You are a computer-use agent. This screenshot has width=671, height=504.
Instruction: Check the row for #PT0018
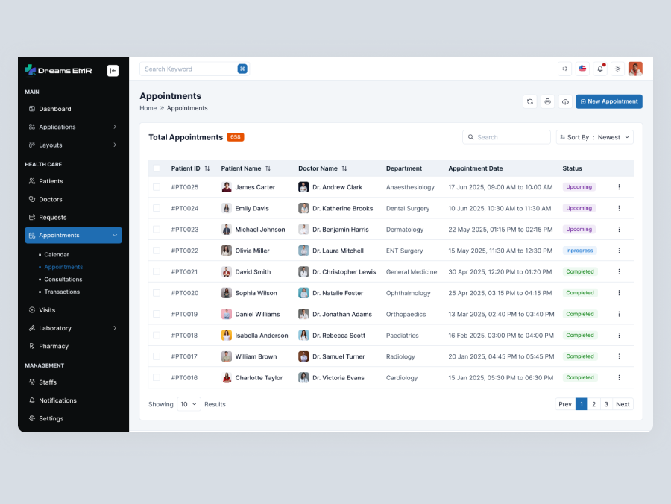point(157,336)
